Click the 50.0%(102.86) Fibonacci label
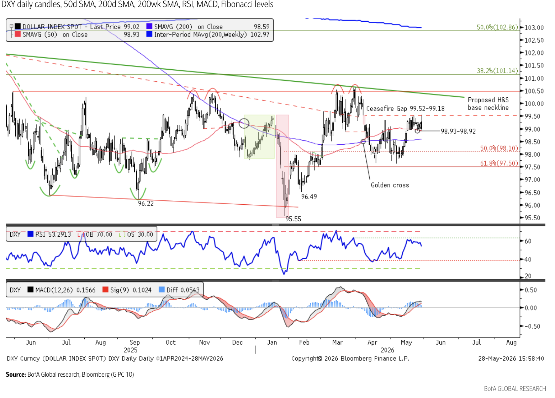555x398 pixels. coord(497,27)
